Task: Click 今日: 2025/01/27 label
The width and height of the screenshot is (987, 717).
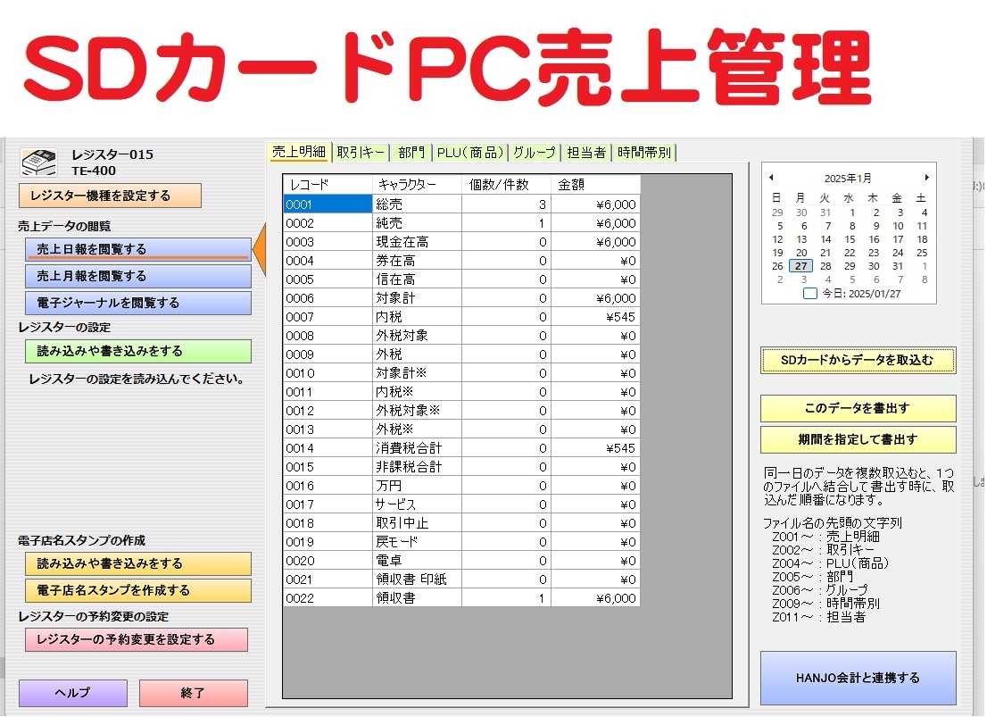Action: point(861,294)
